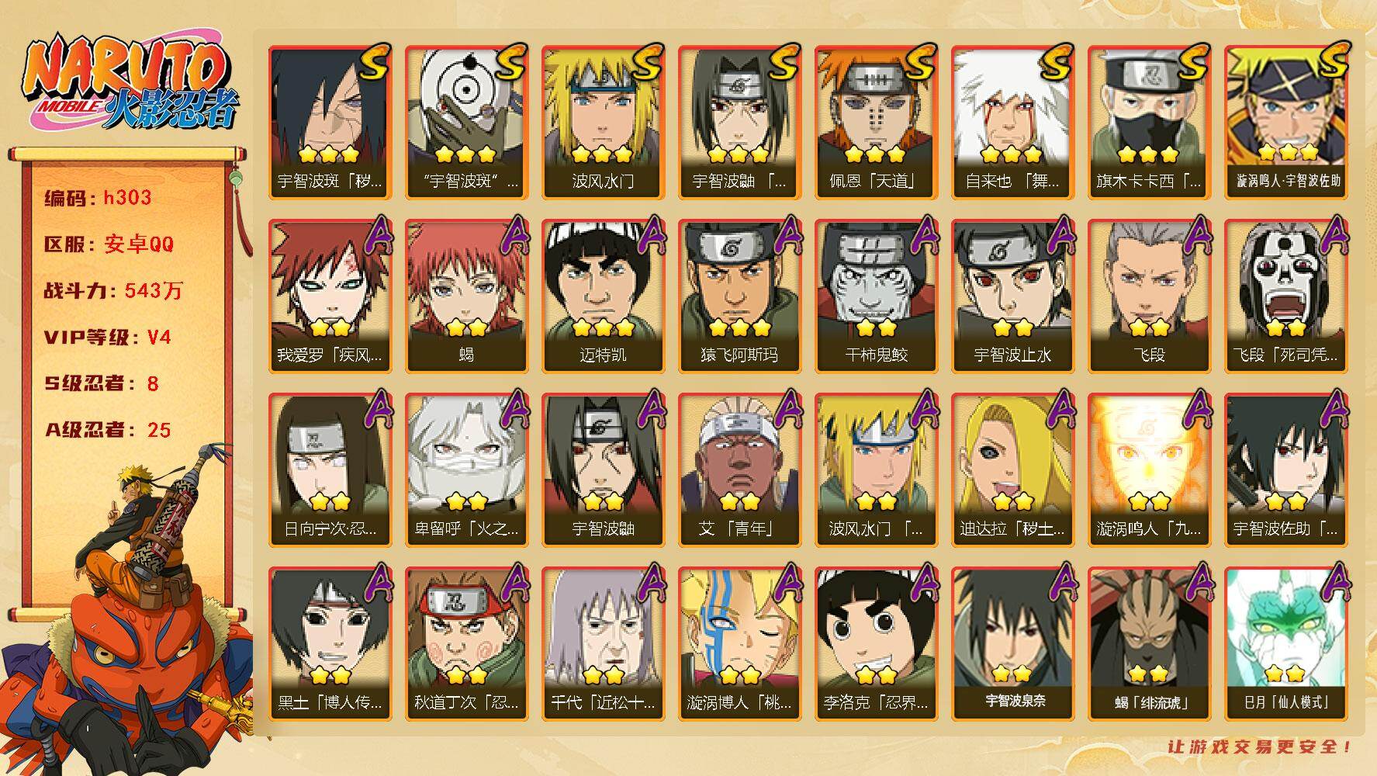The width and height of the screenshot is (1377, 776).
Task: Select the 波风水门 S-rank ninja card
Action: coord(603,122)
